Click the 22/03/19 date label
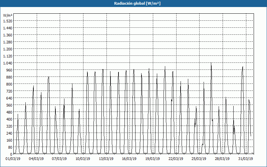 coord(176,159)
